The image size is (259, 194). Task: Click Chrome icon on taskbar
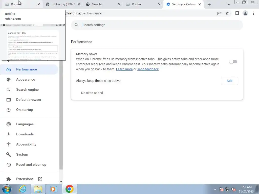tap(69, 189)
